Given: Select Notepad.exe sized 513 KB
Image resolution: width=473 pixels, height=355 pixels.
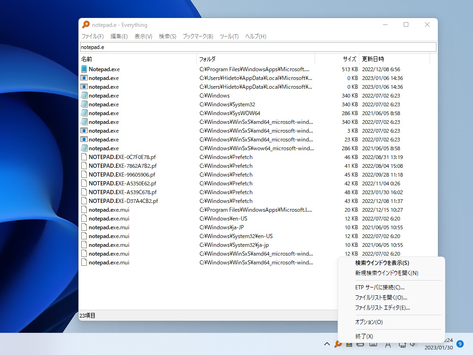Looking at the screenshot, I should tap(104, 69).
